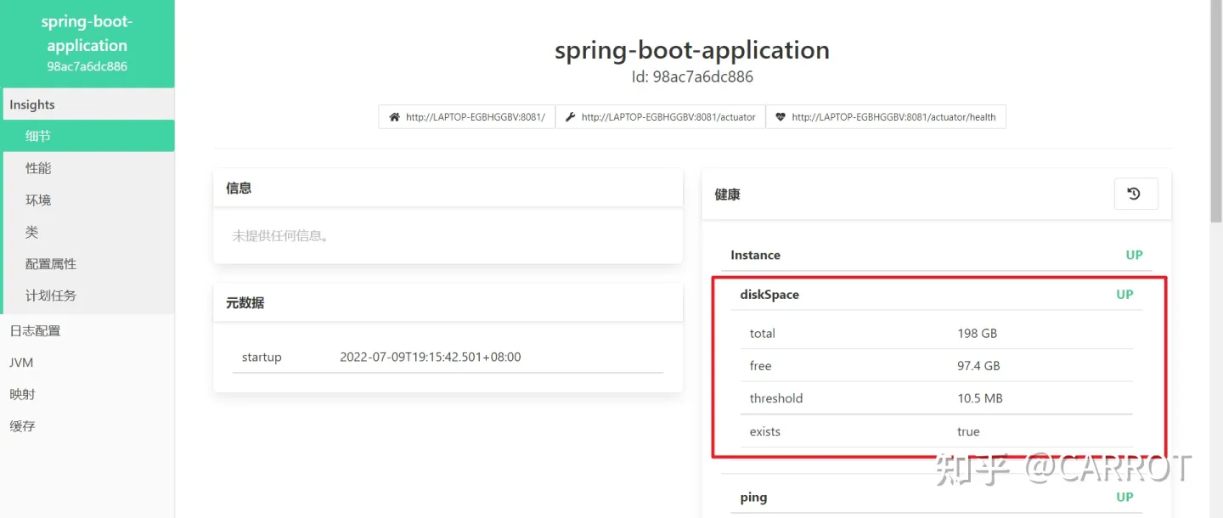Image resolution: width=1223 pixels, height=518 pixels.
Task: Click the UP status beside Instance
Action: click(x=1134, y=255)
